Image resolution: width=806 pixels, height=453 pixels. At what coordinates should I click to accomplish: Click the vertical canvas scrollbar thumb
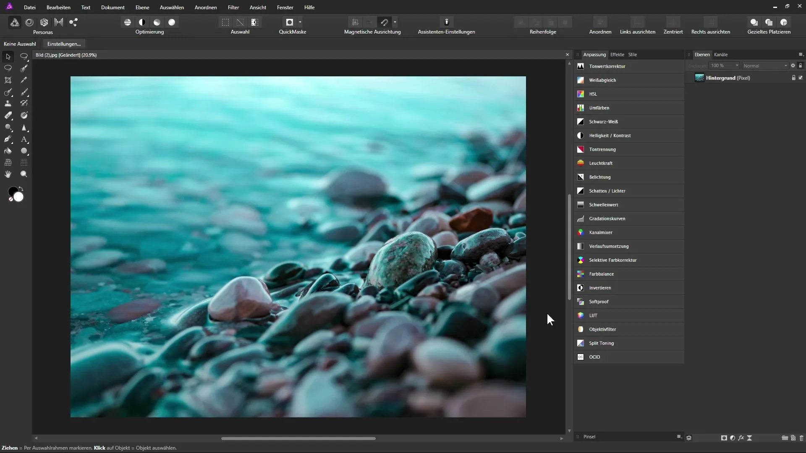tap(569, 247)
